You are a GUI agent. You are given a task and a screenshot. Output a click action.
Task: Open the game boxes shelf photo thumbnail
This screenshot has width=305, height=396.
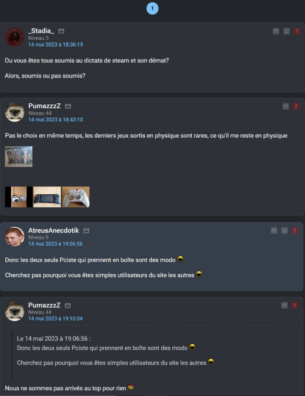click(x=19, y=157)
